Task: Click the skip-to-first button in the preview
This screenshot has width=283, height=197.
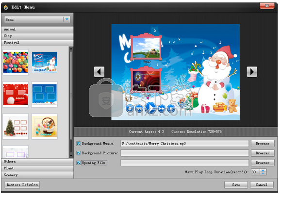Action: (130, 109)
